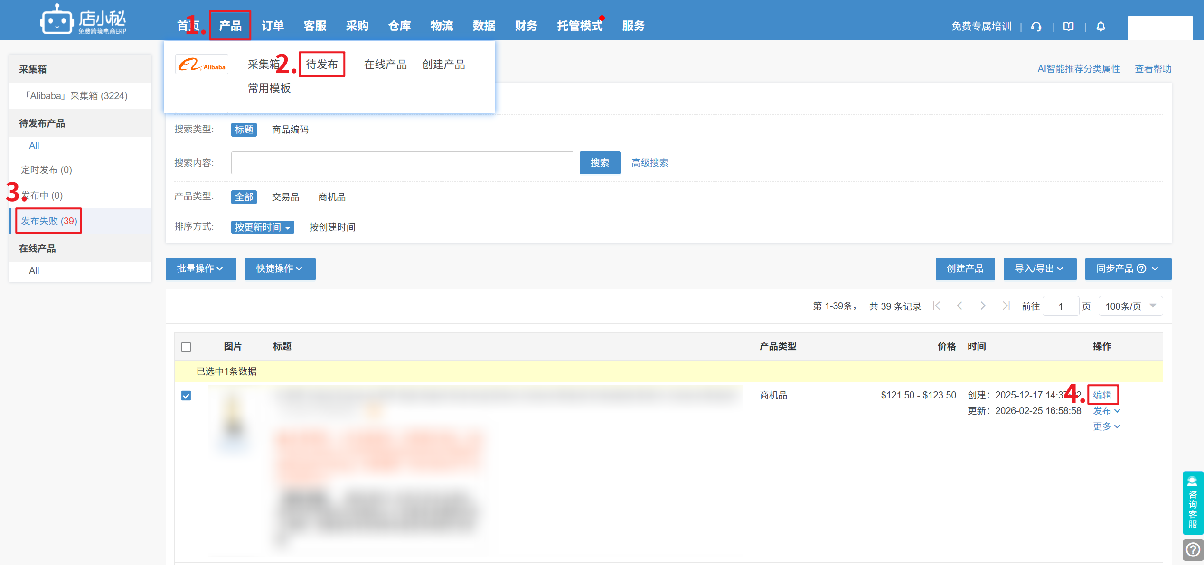Screen dimensions: 1204x565
Task: Open the 订单 top menu
Action: 273,26
